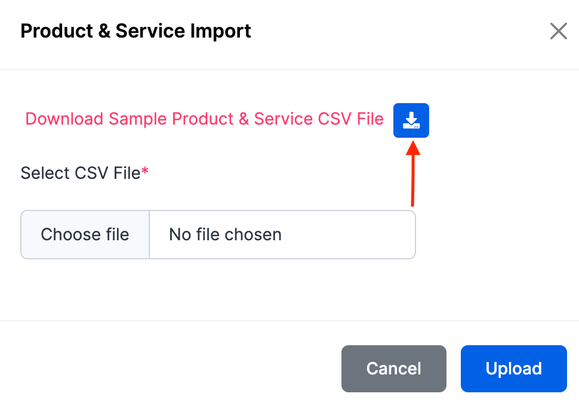This screenshot has width=579, height=409.
Task: Click the red required asterisk
Action: coord(145,173)
